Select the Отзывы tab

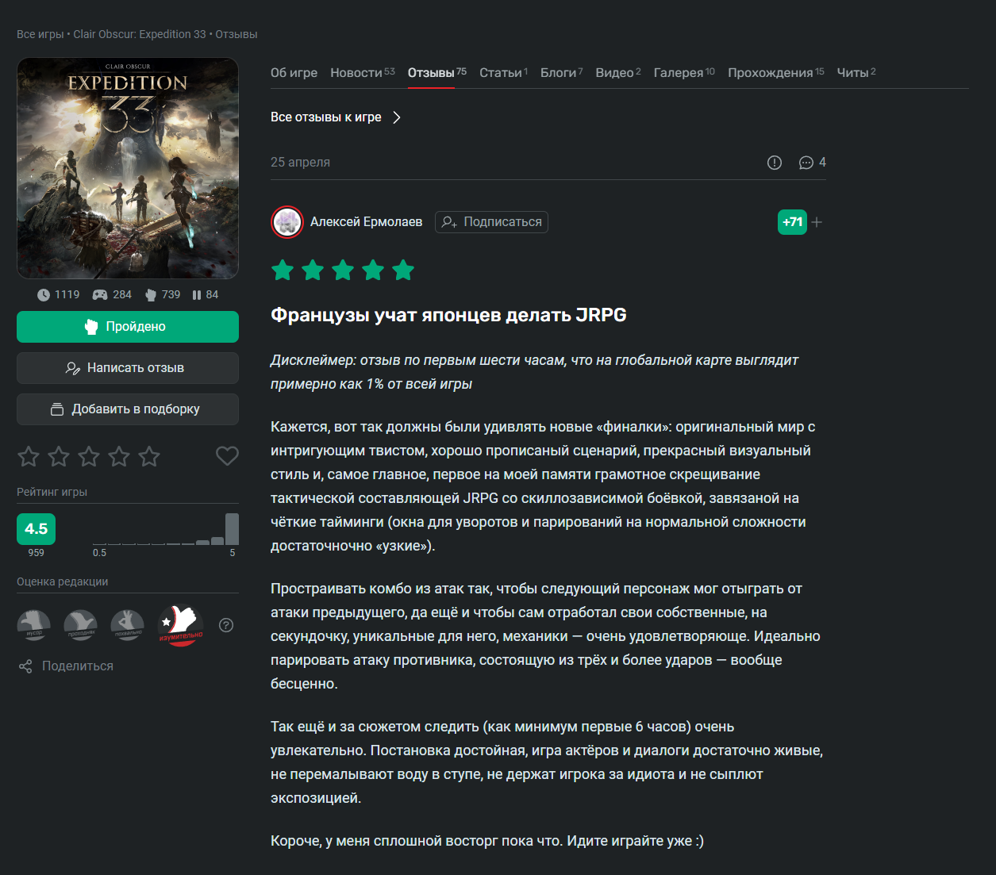(x=437, y=73)
